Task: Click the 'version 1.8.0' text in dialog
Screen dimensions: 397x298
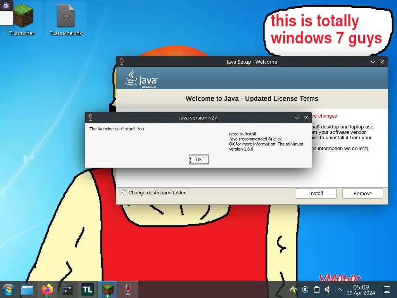Action: point(241,149)
